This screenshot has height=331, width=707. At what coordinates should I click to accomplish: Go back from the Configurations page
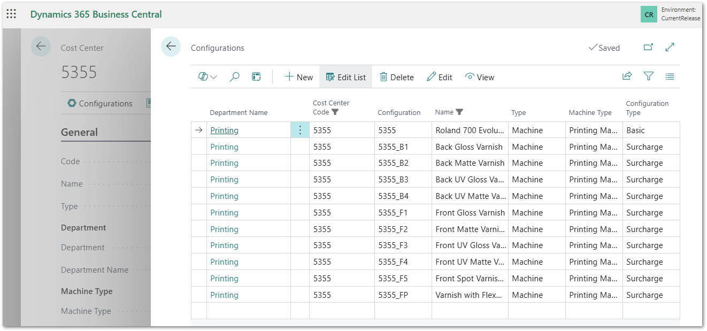pos(171,47)
